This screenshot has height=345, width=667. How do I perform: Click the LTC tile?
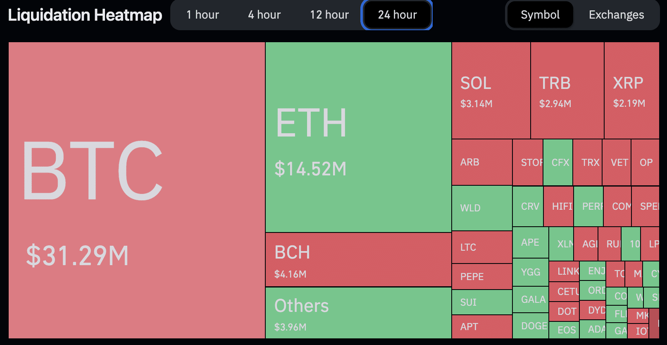[x=481, y=247]
